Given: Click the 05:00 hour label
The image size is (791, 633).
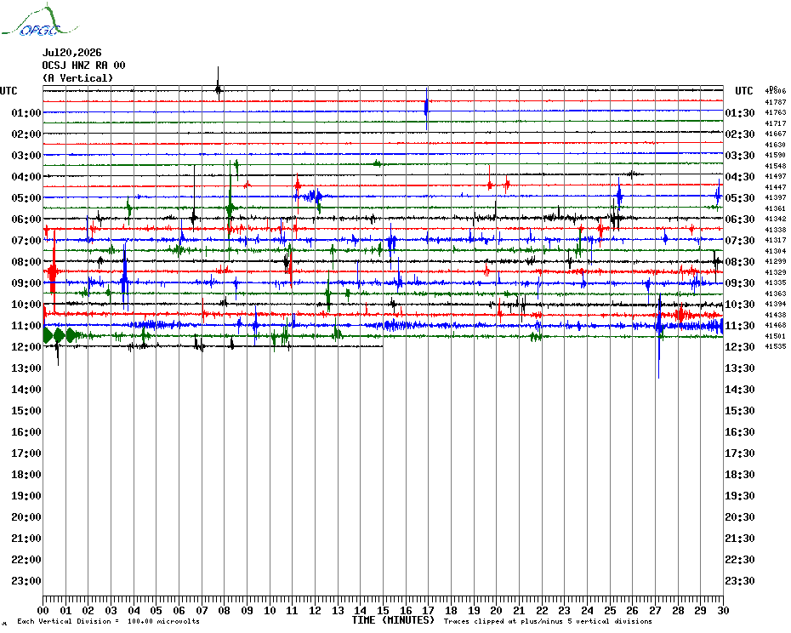Looking at the screenshot, I should coord(26,198).
